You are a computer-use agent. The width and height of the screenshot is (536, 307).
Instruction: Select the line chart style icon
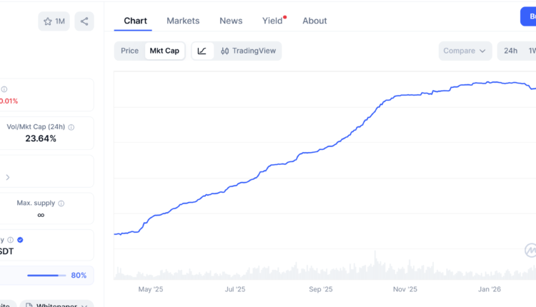click(202, 51)
